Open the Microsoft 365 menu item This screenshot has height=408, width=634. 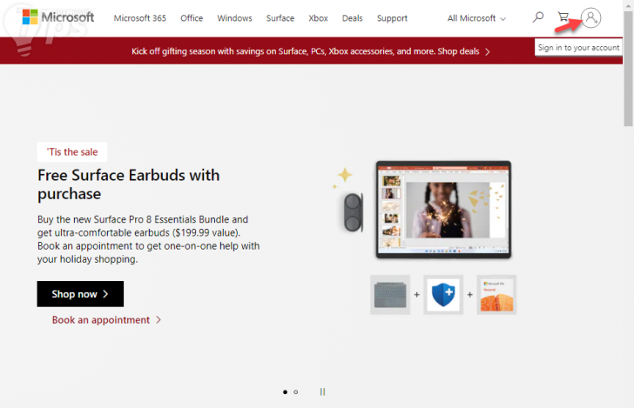point(140,18)
